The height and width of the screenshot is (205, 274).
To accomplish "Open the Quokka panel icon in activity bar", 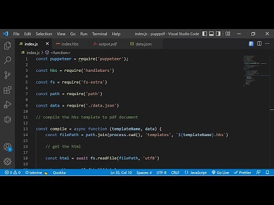I will (x=7, y=119).
